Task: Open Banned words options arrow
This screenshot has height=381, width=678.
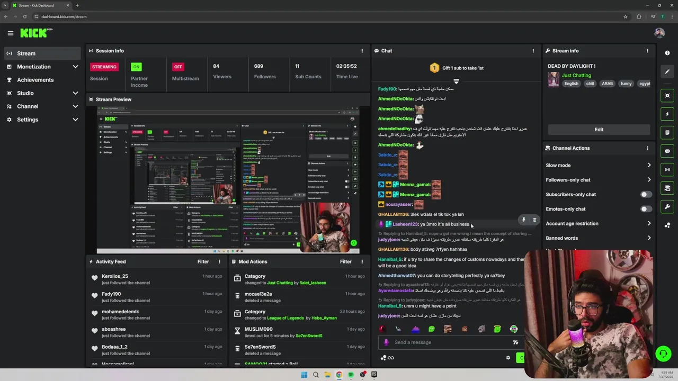Action: (x=649, y=238)
